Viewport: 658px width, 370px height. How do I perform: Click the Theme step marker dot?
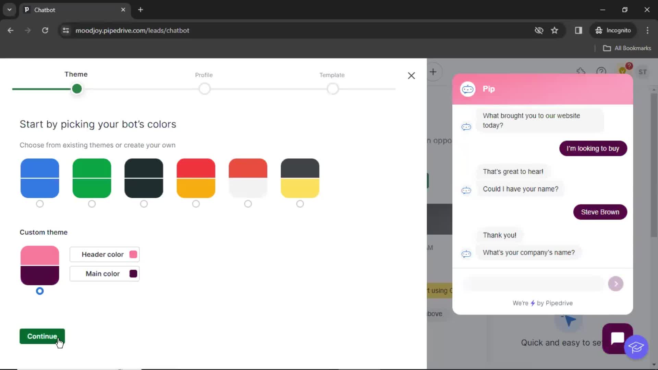pyautogui.click(x=77, y=89)
